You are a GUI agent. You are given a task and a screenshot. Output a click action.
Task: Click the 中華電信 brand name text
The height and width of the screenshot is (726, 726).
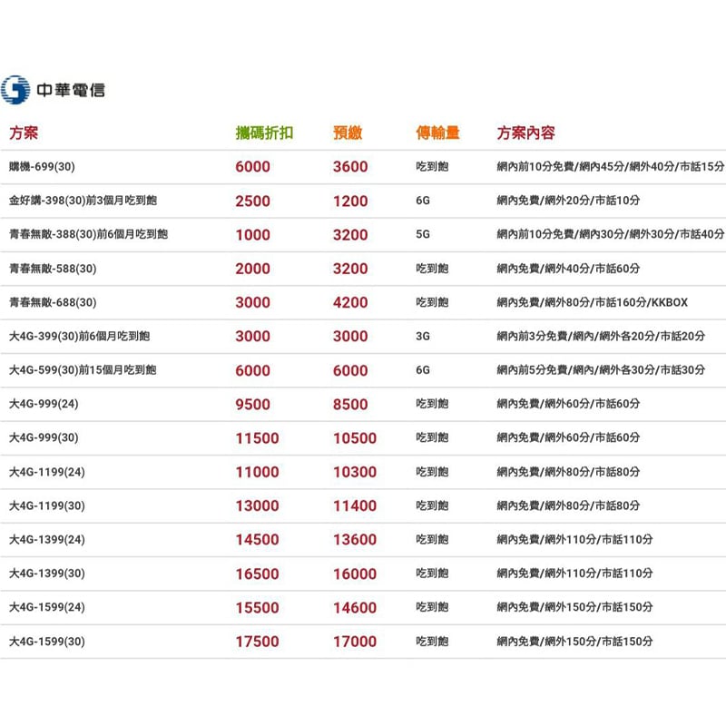coord(71,90)
